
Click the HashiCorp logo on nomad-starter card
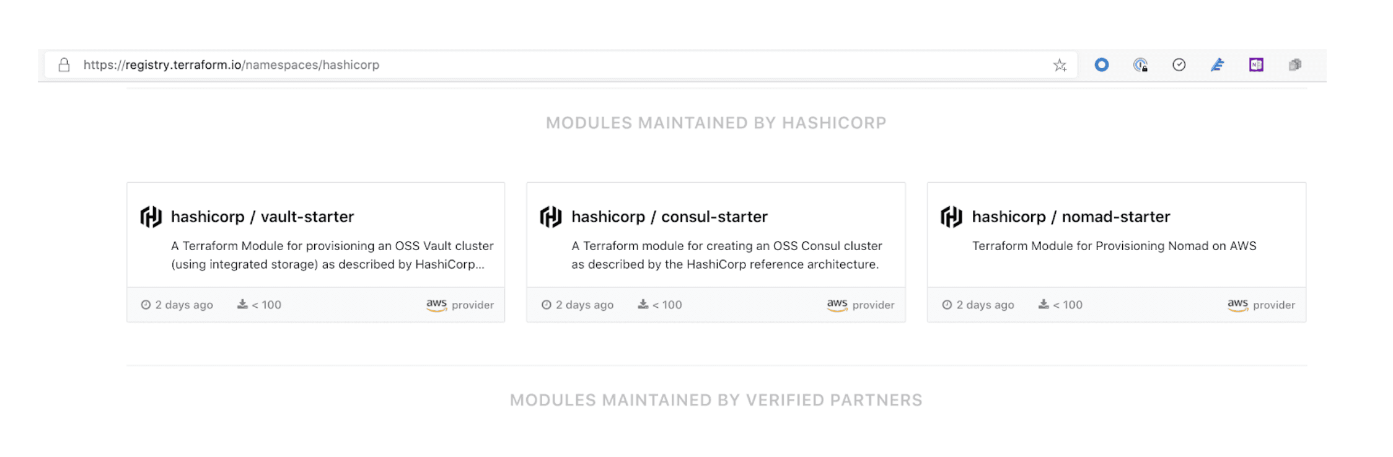click(x=949, y=216)
